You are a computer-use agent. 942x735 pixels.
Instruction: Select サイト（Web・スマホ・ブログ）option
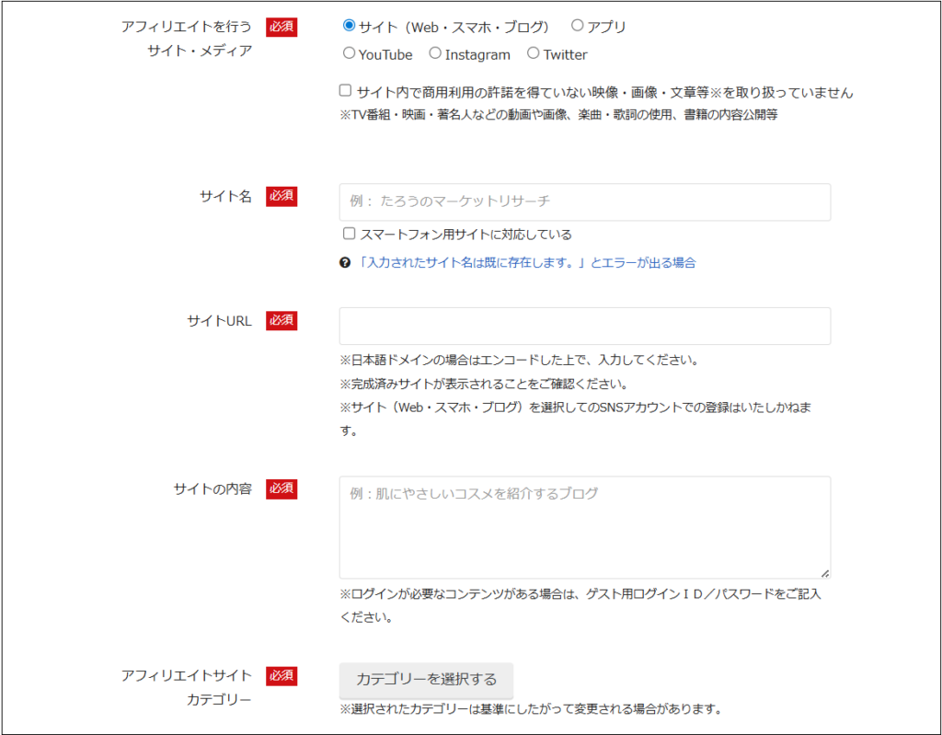tap(350, 26)
